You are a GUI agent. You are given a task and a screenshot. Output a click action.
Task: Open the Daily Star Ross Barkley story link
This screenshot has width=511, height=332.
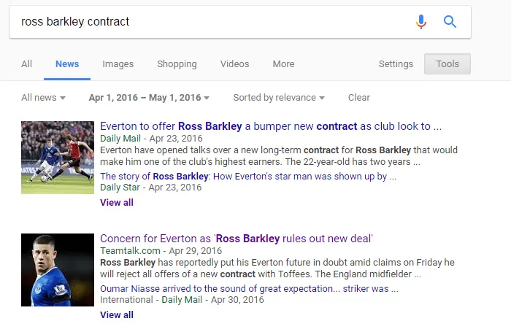(x=248, y=176)
